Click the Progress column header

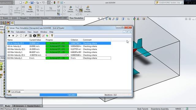tap(49, 40)
